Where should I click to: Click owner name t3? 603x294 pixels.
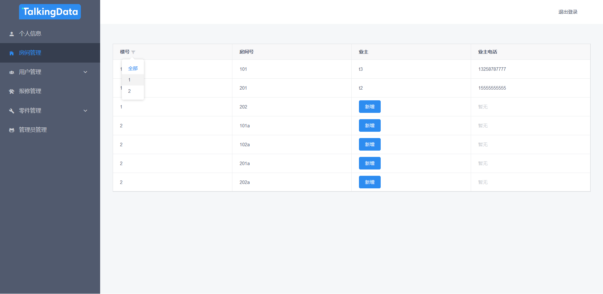pyautogui.click(x=361, y=69)
